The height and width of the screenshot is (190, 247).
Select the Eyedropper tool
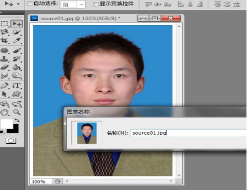[17, 40]
